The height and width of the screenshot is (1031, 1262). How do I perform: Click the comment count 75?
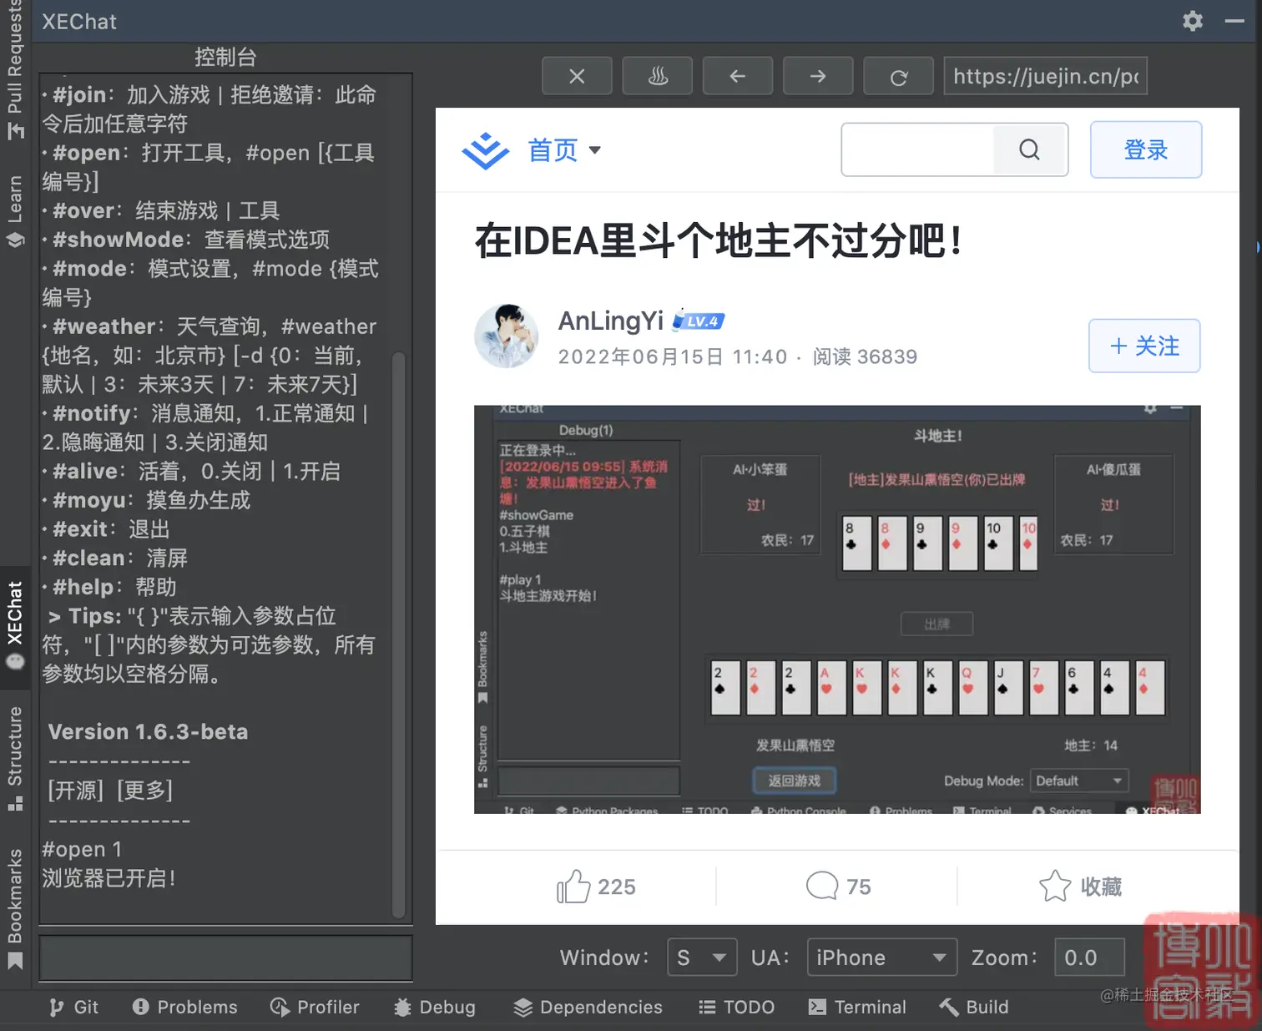(859, 887)
